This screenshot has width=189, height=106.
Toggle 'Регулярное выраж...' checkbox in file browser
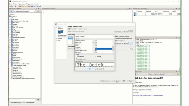click(x=23, y=102)
